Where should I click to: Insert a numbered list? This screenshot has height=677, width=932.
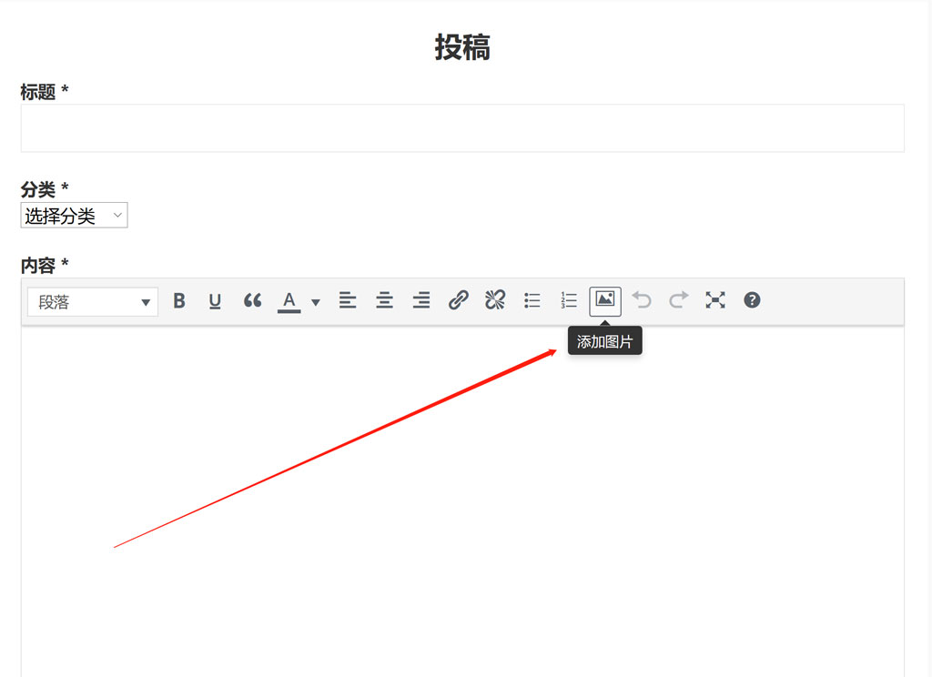click(x=569, y=300)
